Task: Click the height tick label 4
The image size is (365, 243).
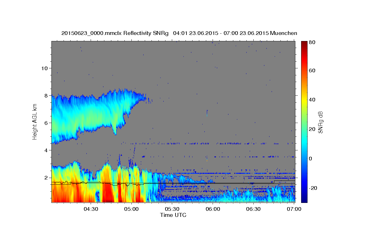Action: coord(46,150)
